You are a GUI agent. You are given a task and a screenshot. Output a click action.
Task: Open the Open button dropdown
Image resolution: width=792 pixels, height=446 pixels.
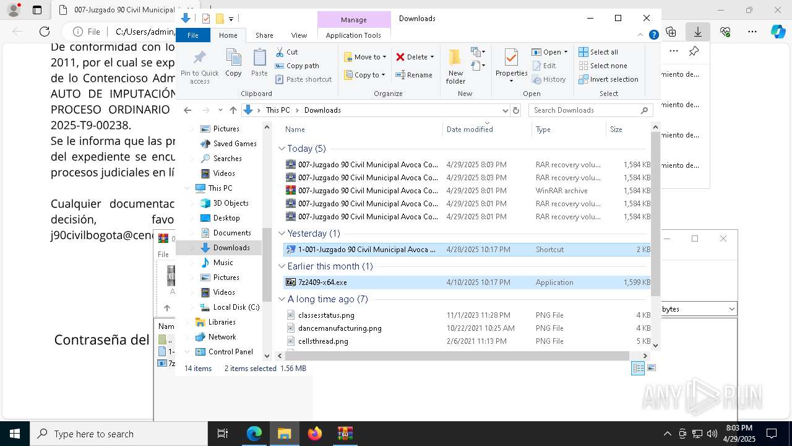coord(565,52)
